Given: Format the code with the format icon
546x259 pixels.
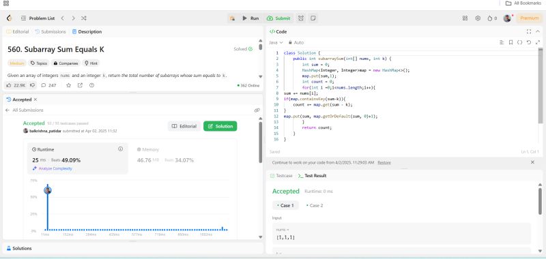Looking at the screenshot, I should 502,42.
